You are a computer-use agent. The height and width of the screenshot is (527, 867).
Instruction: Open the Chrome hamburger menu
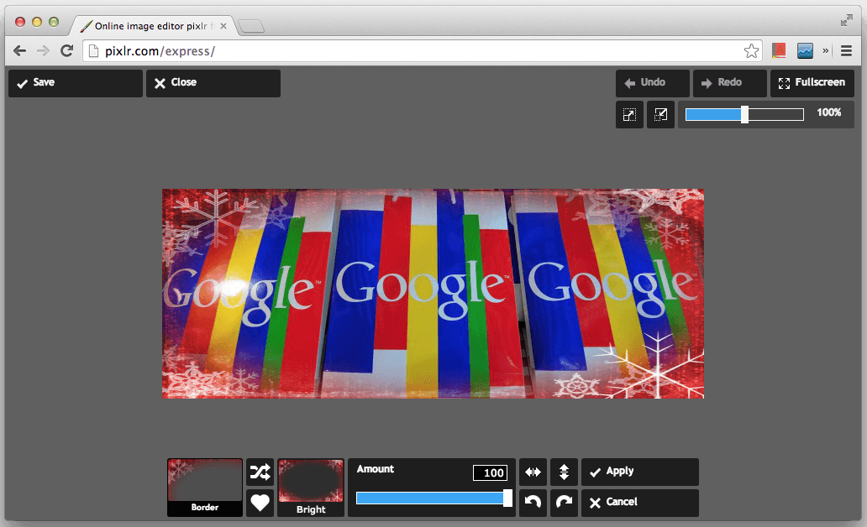[x=847, y=51]
